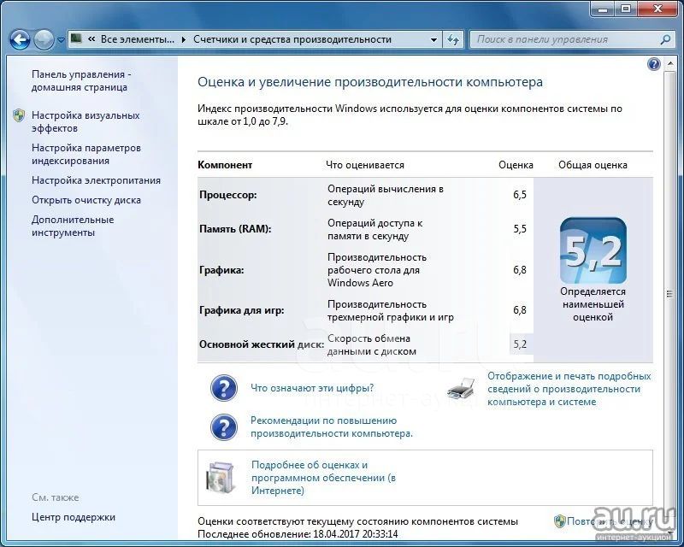Select the 'Графика для игр:' row

366,310
